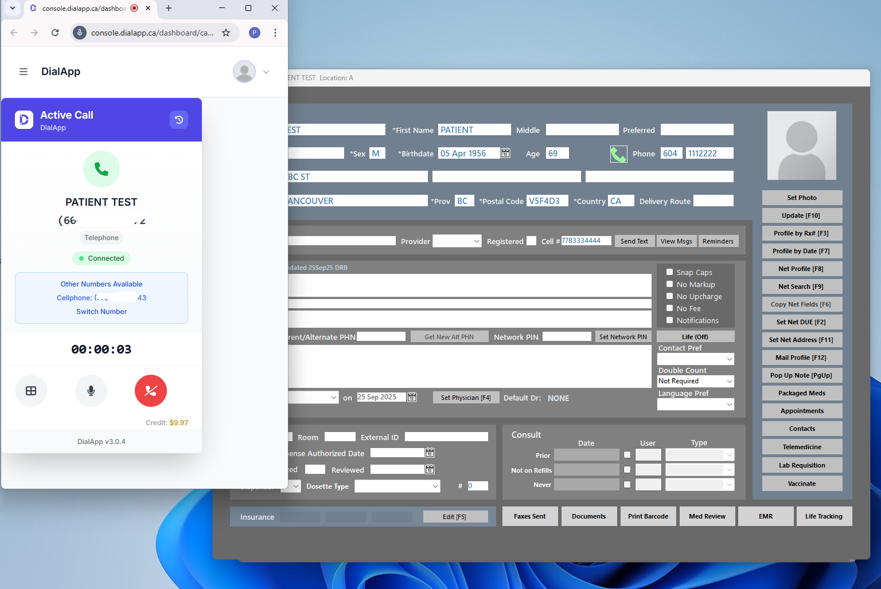Screen dimensions: 881x589
Task: Open DialApp hamburger menu
Action: 24,72
